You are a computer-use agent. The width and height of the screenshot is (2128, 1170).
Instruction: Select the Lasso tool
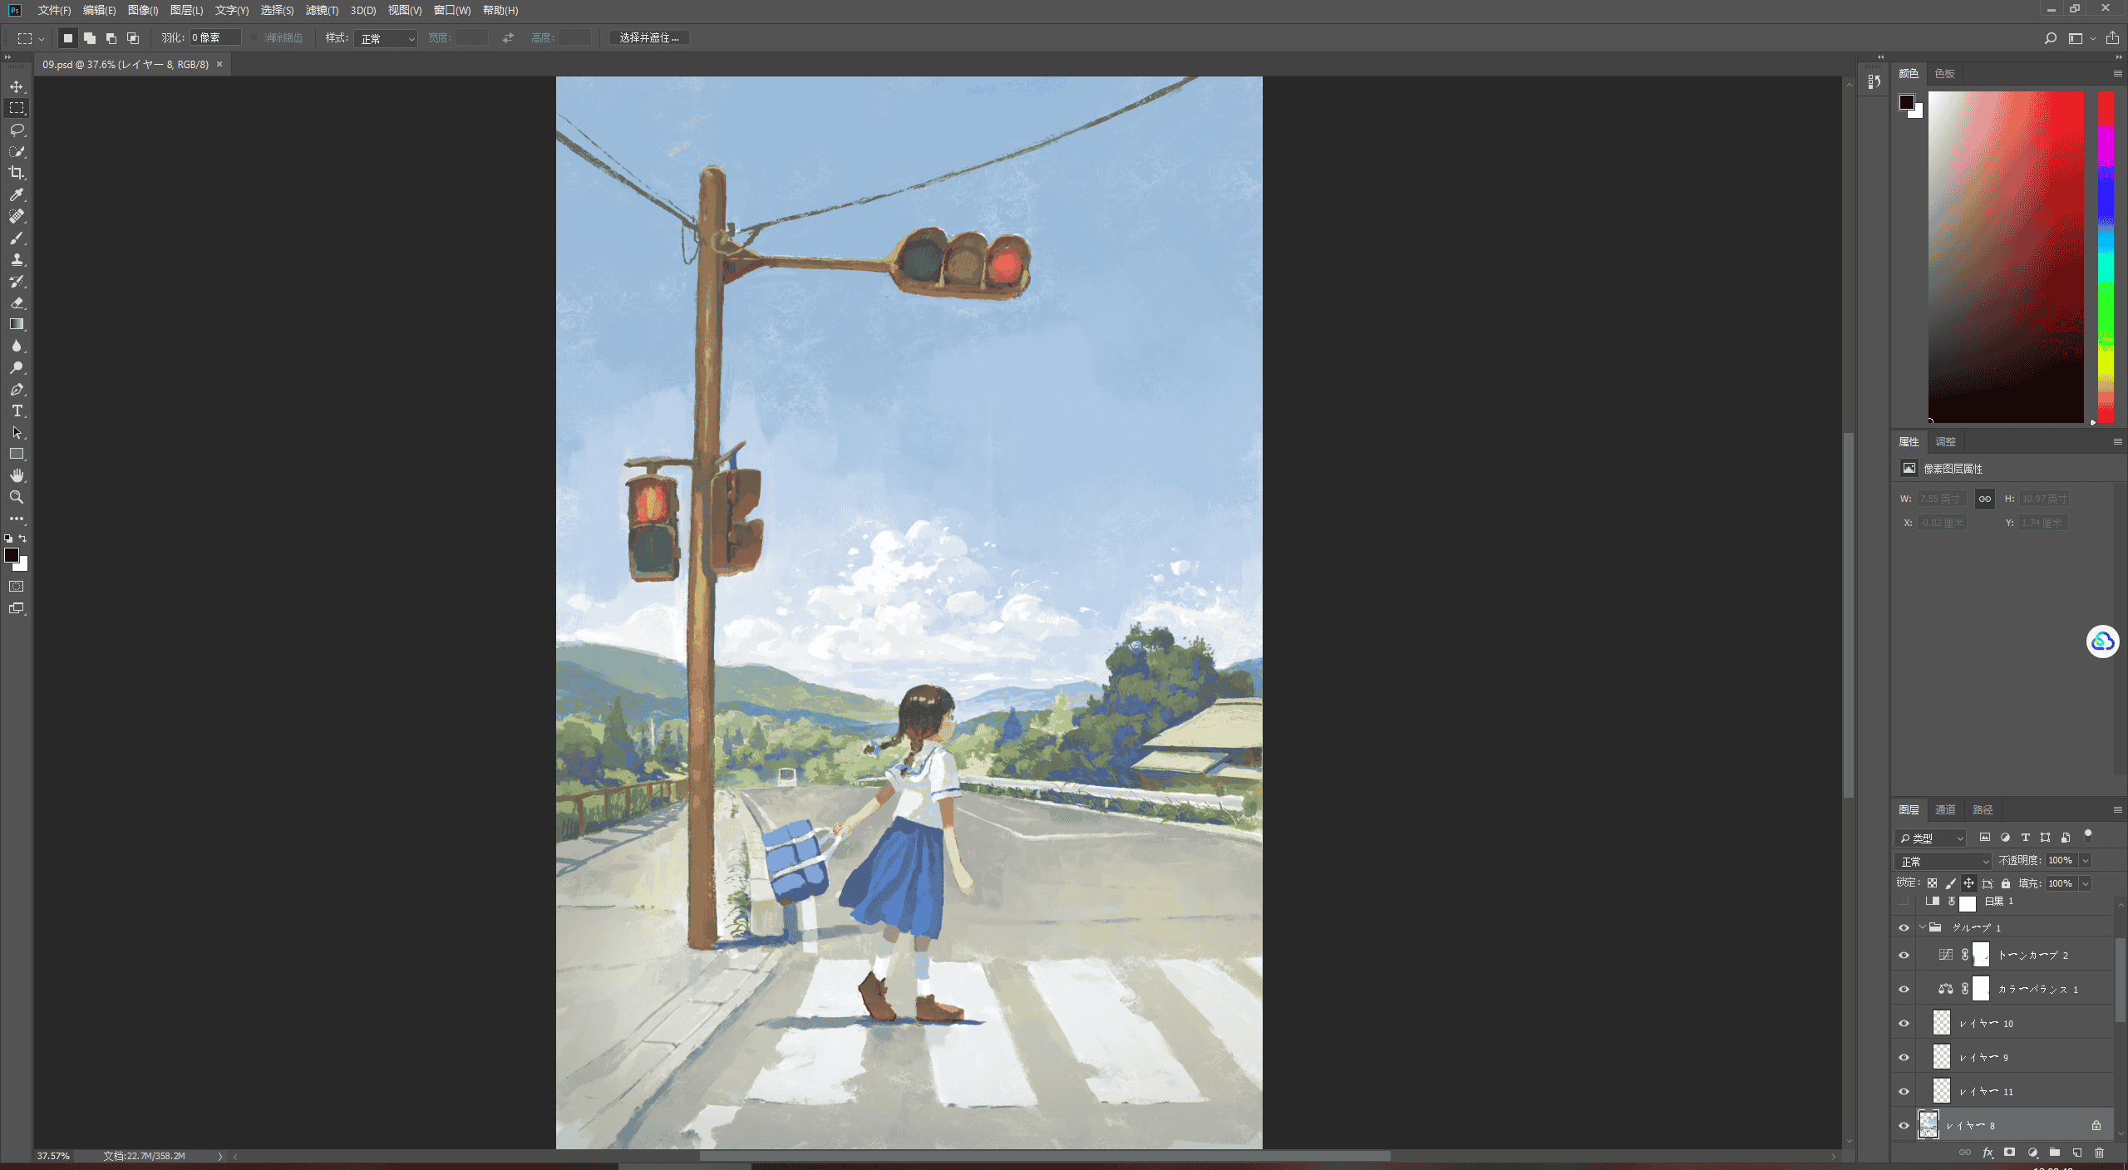point(17,130)
